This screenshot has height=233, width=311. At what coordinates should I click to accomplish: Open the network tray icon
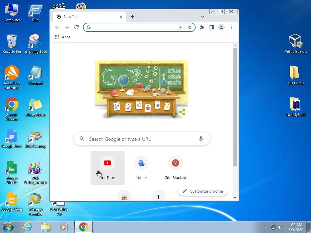tap(273, 227)
